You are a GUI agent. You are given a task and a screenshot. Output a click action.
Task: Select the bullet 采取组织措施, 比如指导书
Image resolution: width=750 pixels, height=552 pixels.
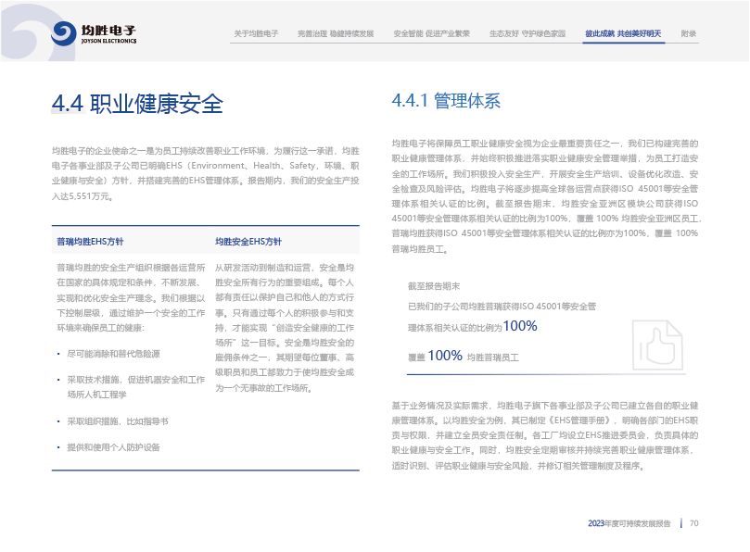coord(117,420)
